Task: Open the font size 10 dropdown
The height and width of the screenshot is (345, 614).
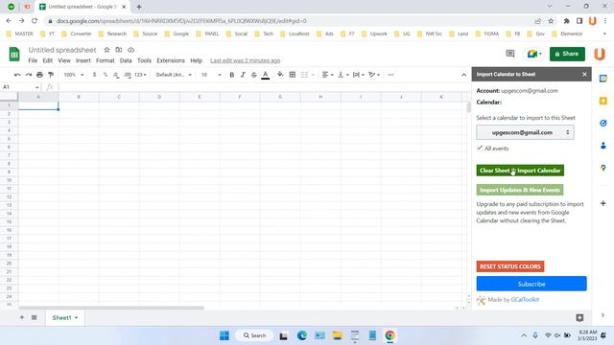Action: (x=211, y=75)
